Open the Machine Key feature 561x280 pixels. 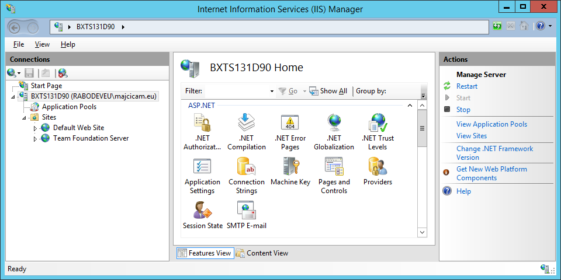click(290, 171)
